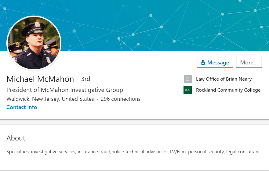The width and height of the screenshot is (269, 171).
Task: Open Michael McMahon's profile photo
Action: click(x=34, y=43)
